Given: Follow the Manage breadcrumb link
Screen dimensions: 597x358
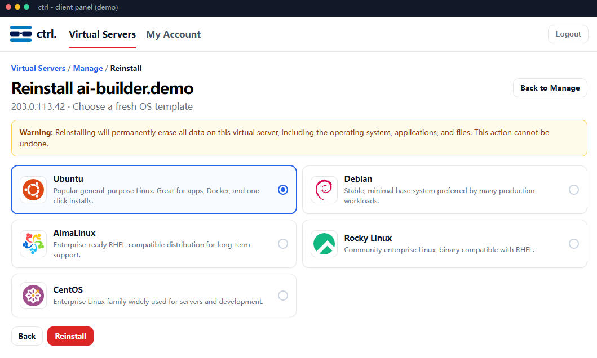Looking at the screenshot, I should pos(88,68).
